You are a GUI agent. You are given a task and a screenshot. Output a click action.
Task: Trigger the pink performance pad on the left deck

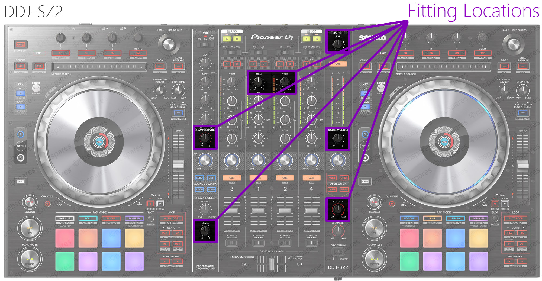[65, 238]
